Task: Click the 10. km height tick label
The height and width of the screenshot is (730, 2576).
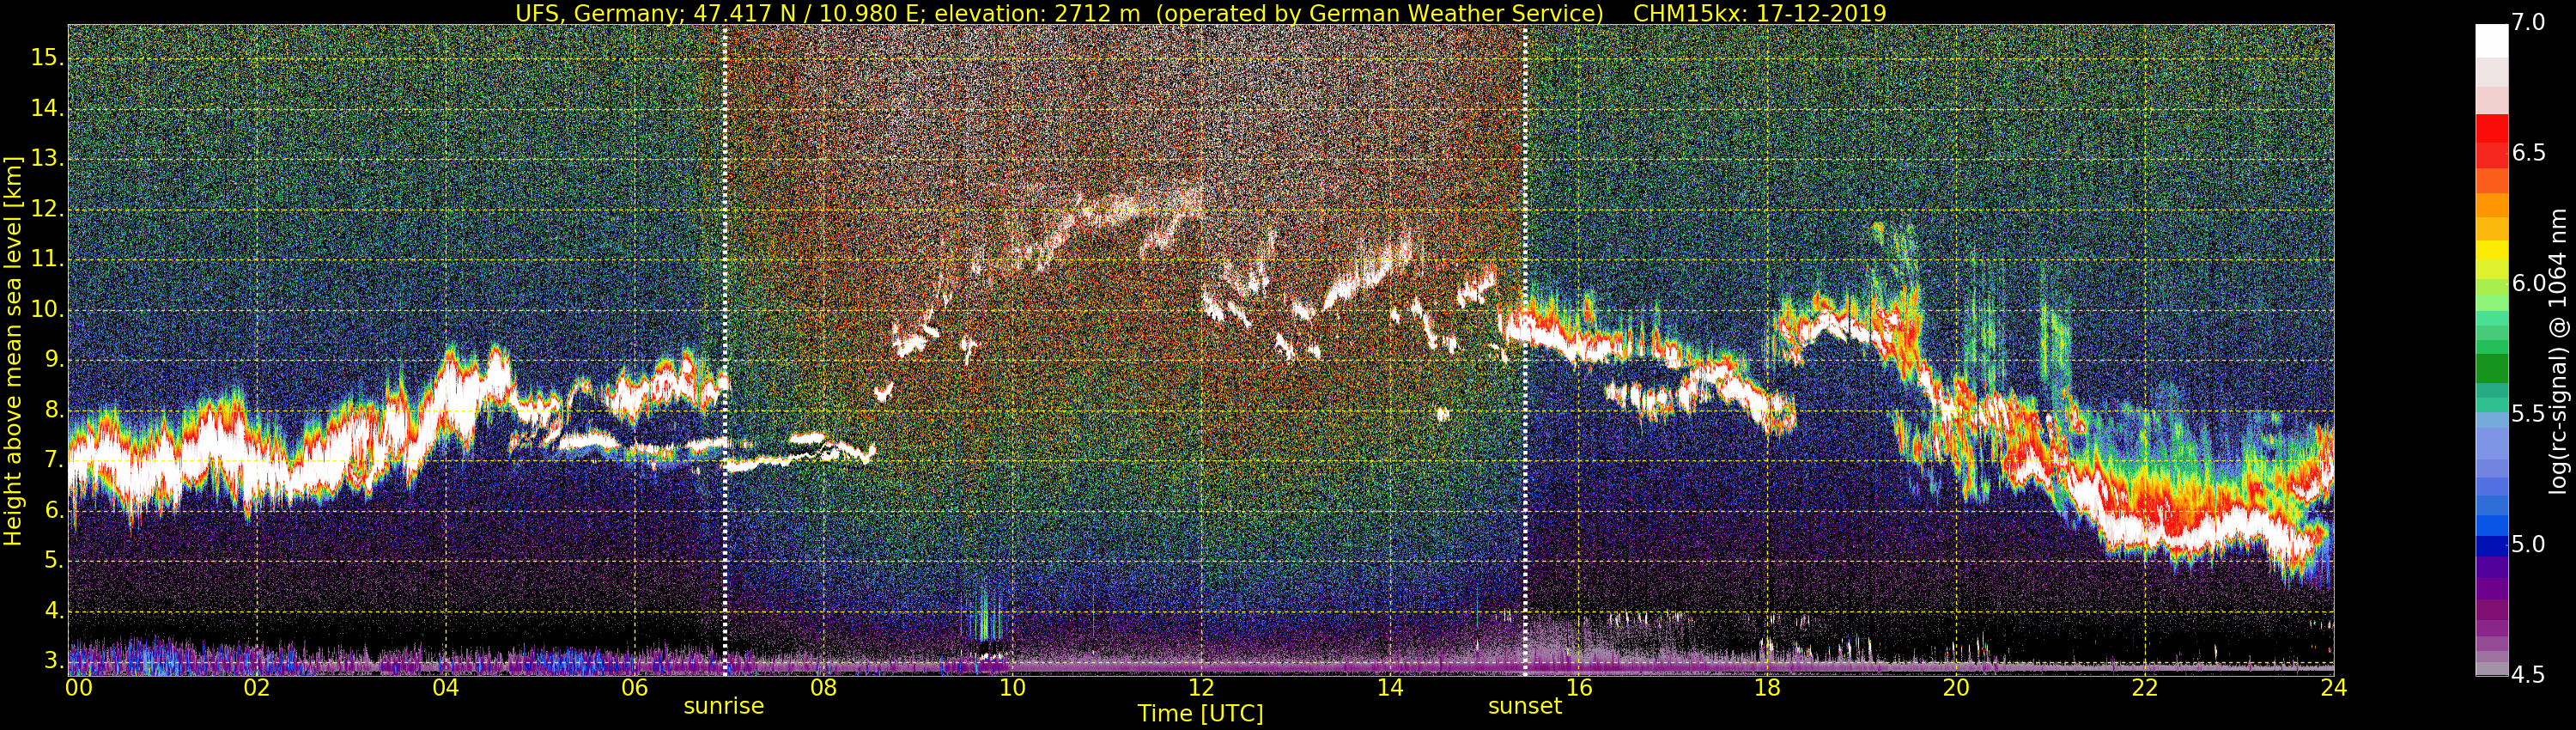Action: click(47, 310)
